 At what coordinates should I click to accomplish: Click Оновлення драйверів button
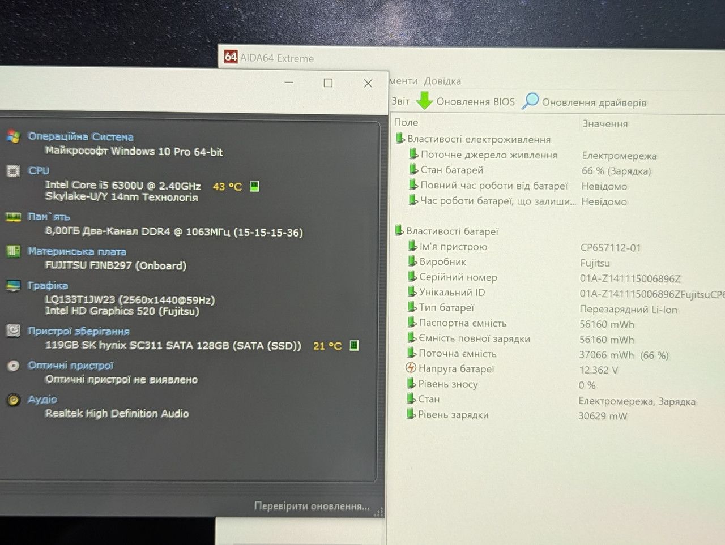click(585, 102)
